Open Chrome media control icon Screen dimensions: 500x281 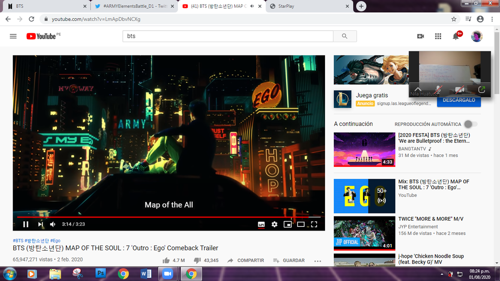(468, 19)
